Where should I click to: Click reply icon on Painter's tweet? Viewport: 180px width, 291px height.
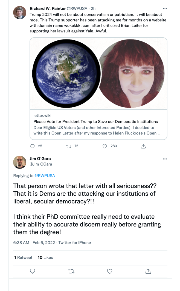pos(32,146)
